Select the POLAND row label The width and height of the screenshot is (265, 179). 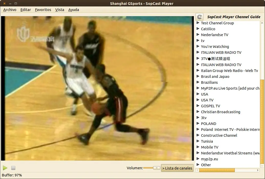[209, 124]
